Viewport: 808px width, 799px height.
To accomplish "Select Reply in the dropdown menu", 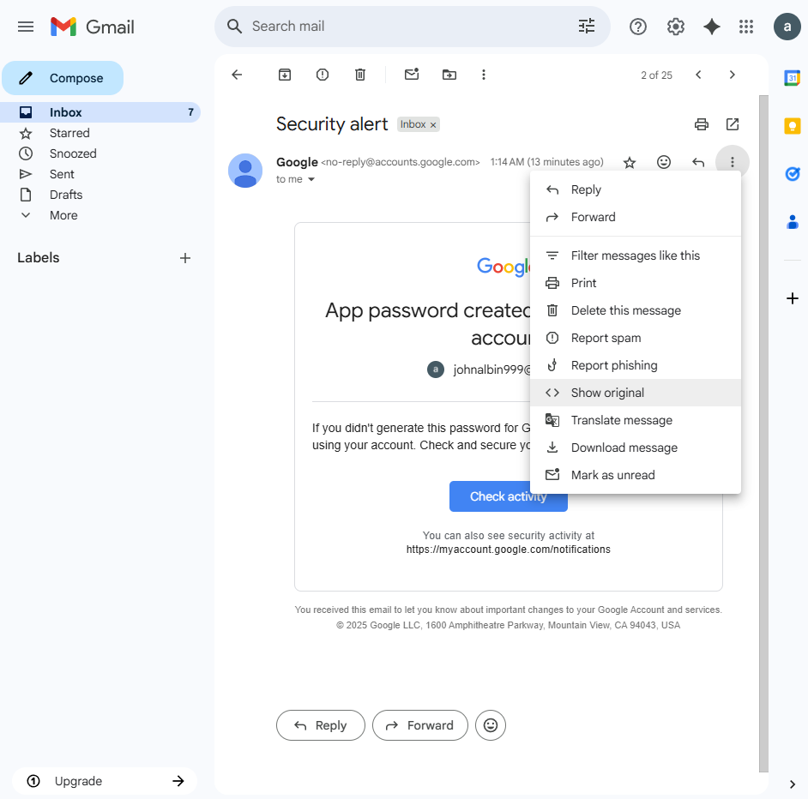I will (x=636, y=189).
